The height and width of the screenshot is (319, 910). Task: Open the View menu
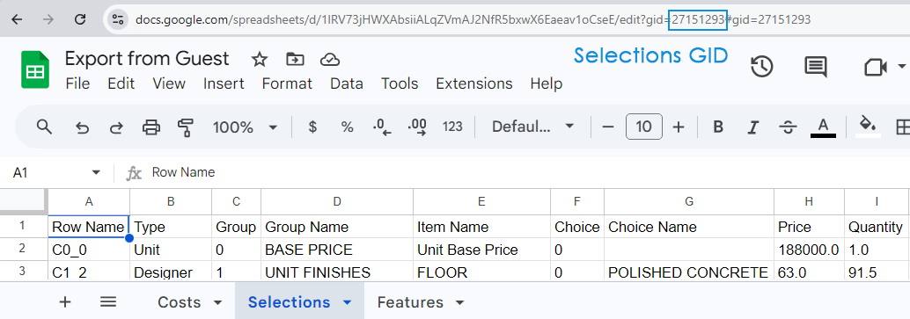pyautogui.click(x=169, y=83)
